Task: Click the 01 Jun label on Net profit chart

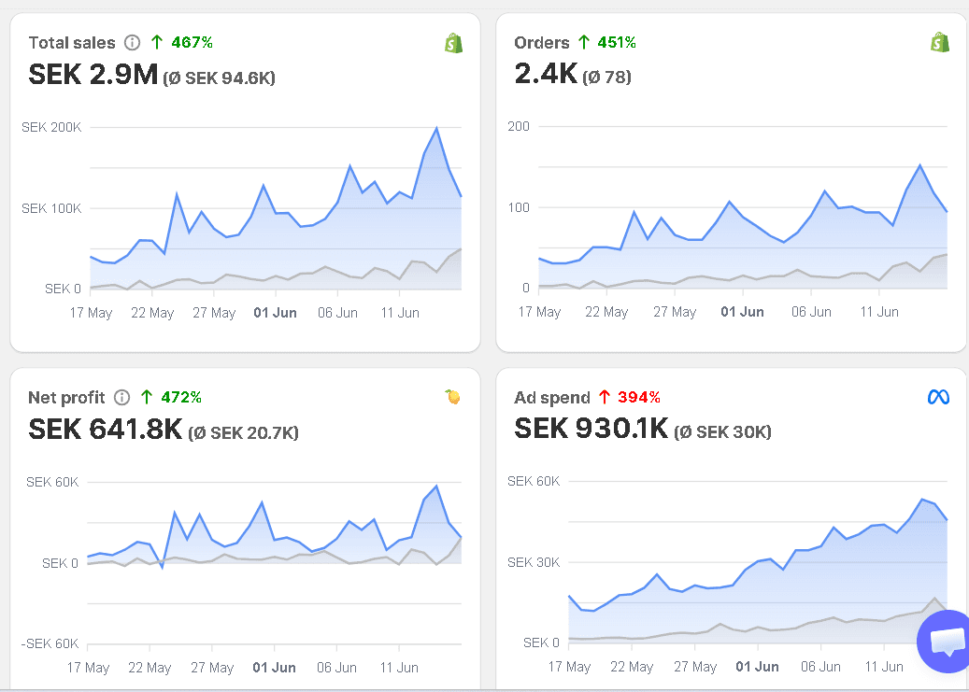Action: (x=275, y=668)
